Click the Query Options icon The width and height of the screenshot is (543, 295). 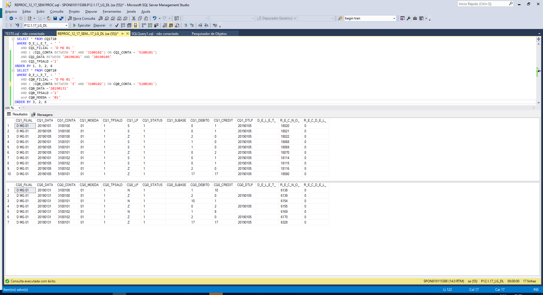point(129,25)
